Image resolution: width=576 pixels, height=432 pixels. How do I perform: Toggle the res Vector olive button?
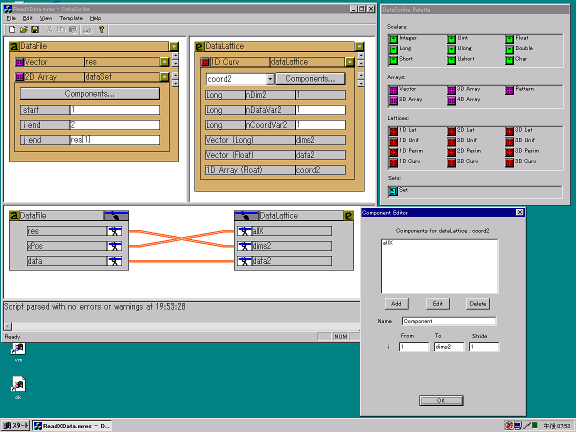click(164, 62)
